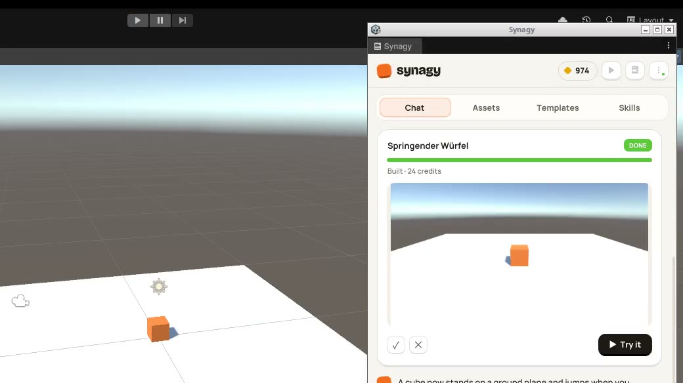Open Synagy tab kebab options menu

668,45
